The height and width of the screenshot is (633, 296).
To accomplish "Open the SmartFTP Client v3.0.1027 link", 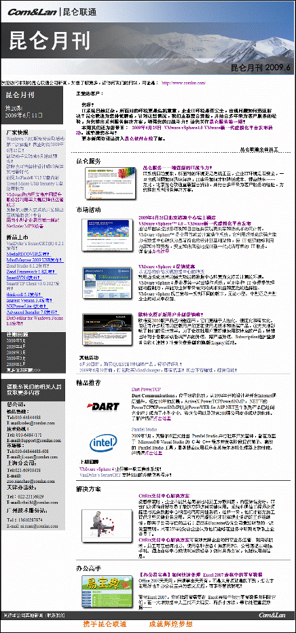I will tap(34, 286).
